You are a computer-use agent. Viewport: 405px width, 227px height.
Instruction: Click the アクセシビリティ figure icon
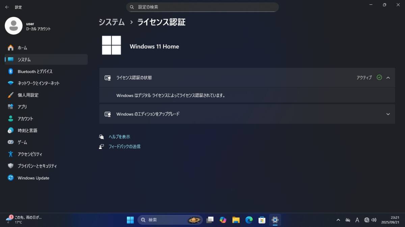11,154
